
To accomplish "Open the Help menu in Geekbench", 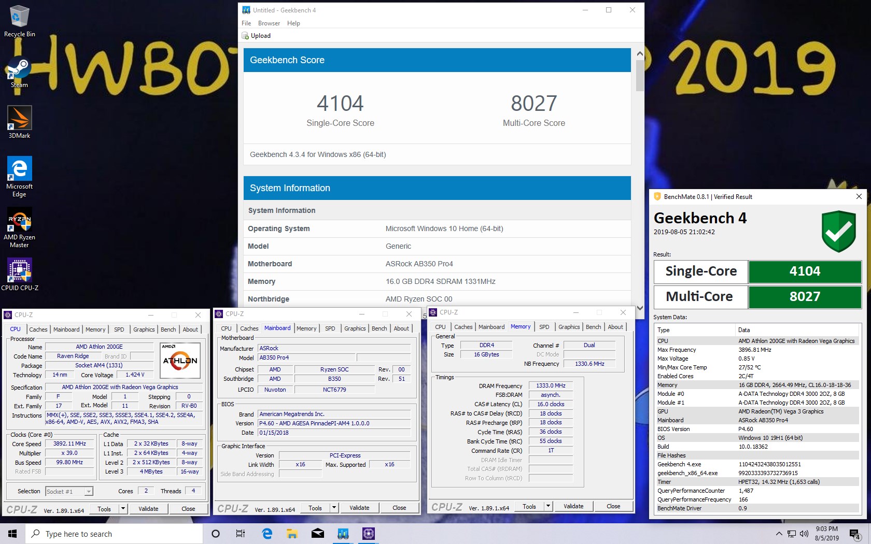I will point(293,23).
